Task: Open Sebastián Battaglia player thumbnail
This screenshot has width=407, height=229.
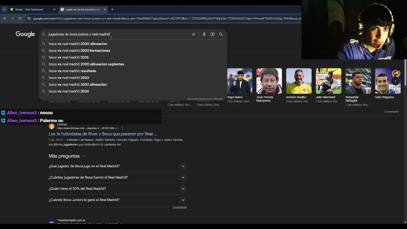Action: pyautogui.click(x=358, y=81)
